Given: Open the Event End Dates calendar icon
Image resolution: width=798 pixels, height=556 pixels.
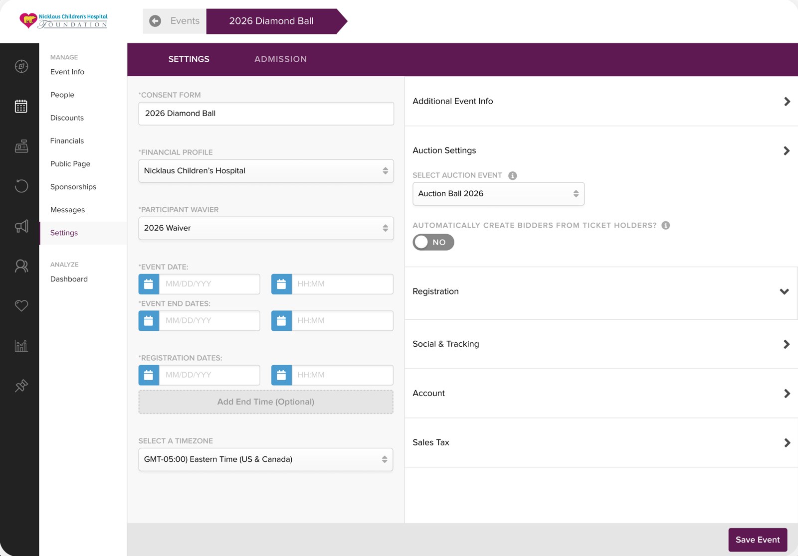Looking at the screenshot, I should (x=149, y=321).
